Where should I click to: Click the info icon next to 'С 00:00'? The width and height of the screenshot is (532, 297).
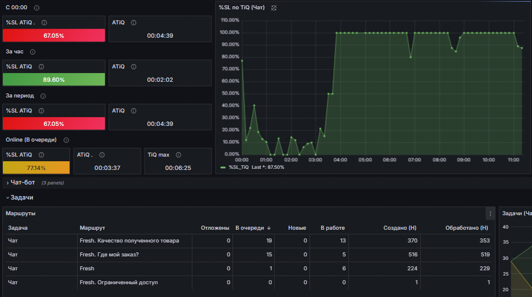(37, 8)
